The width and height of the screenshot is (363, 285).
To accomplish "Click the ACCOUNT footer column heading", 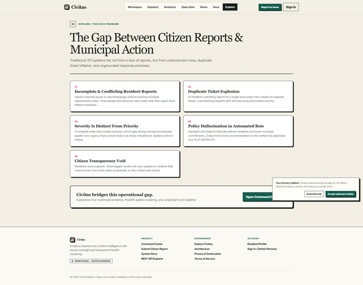I will click(253, 238).
